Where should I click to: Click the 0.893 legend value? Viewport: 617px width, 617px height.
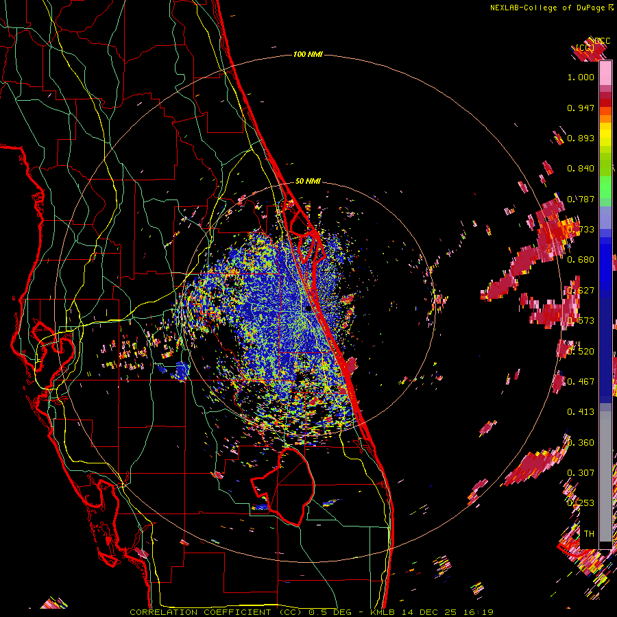[x=581, y=138]
